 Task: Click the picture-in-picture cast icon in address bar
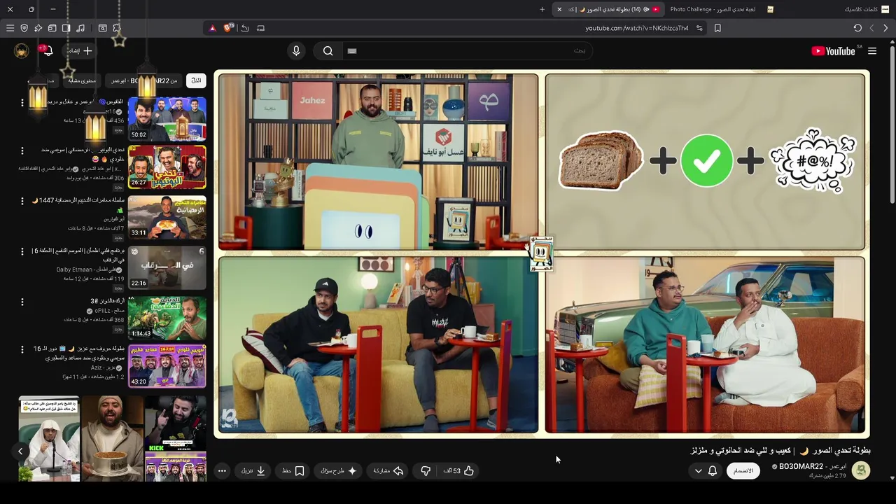(x=260, y=28)
